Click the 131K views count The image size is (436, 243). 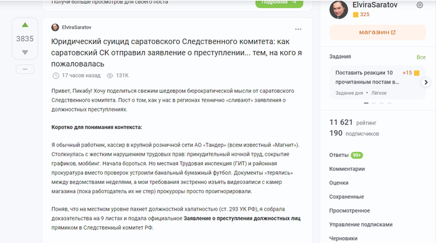click(122, 75)
